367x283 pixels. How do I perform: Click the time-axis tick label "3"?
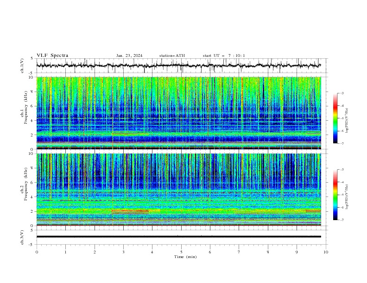point(123,252)
